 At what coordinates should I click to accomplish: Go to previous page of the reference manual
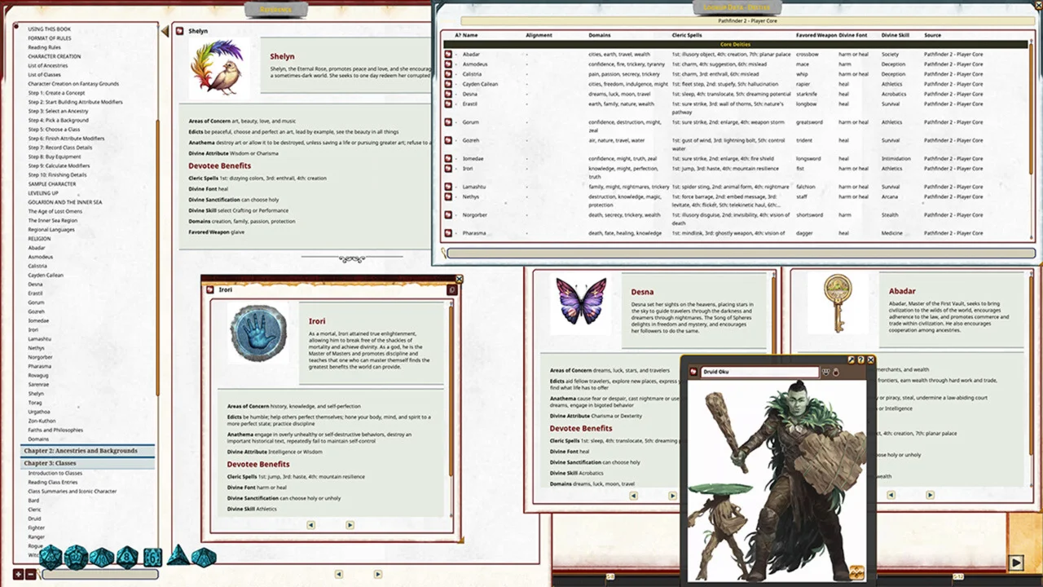[338, 574]
